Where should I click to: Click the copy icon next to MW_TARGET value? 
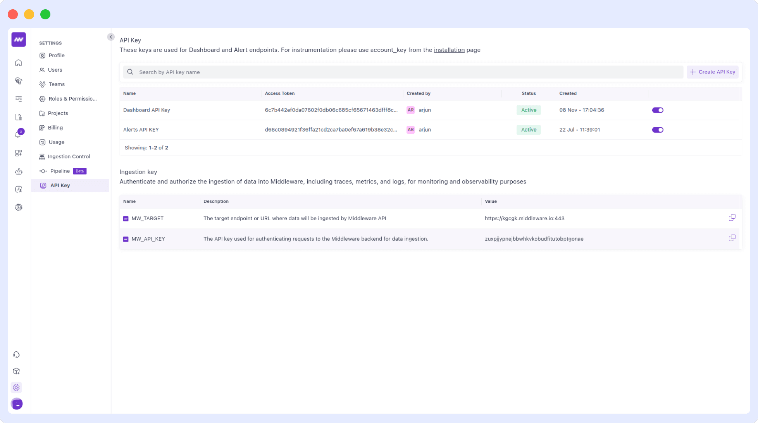(732, 217)
